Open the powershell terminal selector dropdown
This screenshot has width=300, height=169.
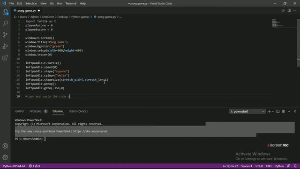(x=247, y=111)
